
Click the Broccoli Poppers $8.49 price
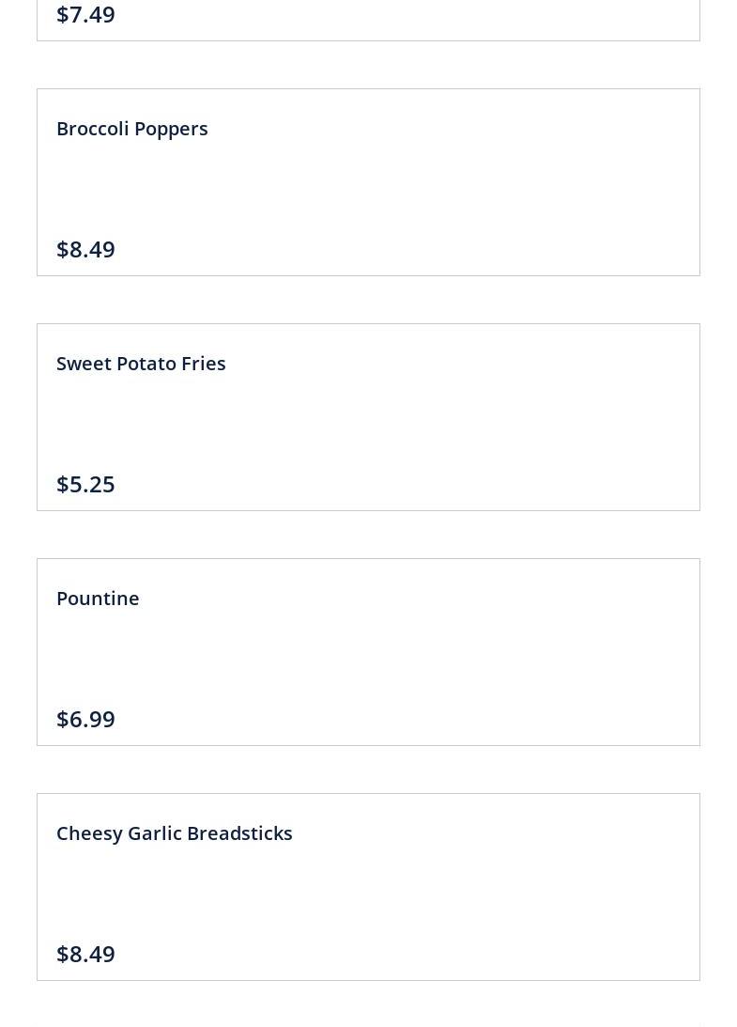(x=85, y=249)
